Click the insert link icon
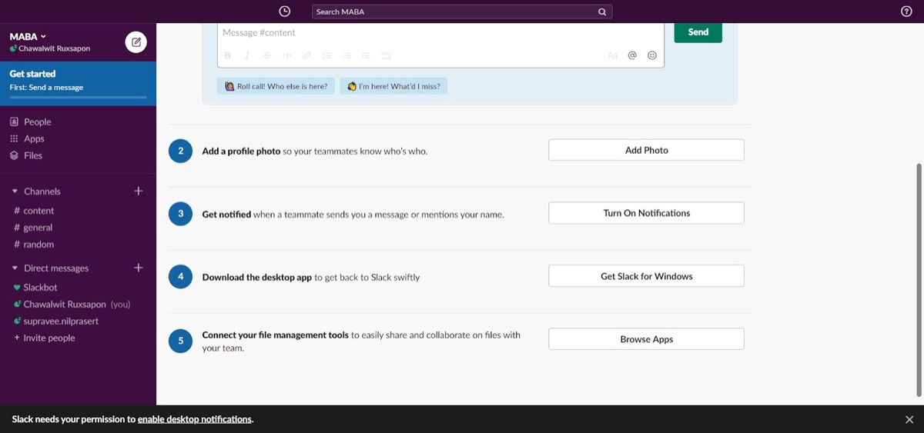The image size is (924, 433). (x=307, y=55)
